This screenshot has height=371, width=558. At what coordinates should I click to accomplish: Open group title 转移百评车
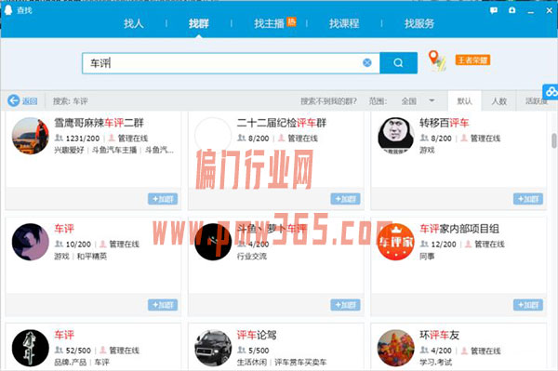[x=445, y=123]
